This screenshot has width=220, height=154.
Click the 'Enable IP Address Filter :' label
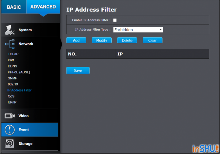pyautogui.click(x=91, y=20)
